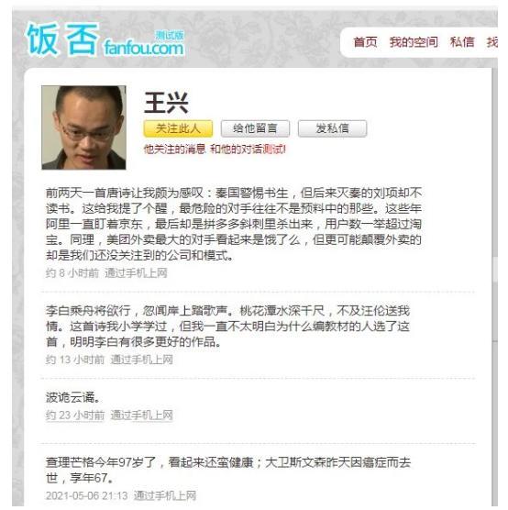Viewport: 508px width, 510px height.
Task: Open the 约 13 小时前 timestamp link
Action: [x=75, y=360]
